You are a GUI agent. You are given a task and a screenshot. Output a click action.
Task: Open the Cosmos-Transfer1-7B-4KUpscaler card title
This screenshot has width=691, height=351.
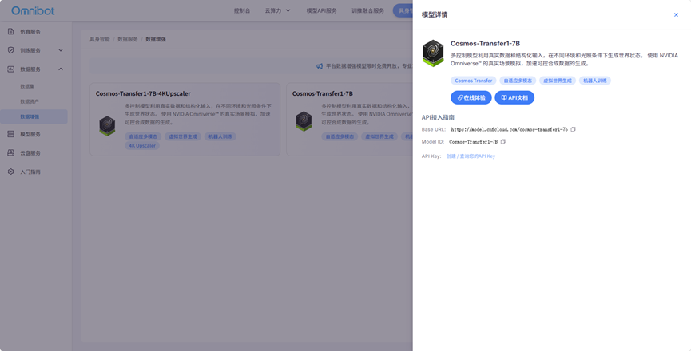tap(143, 93)
